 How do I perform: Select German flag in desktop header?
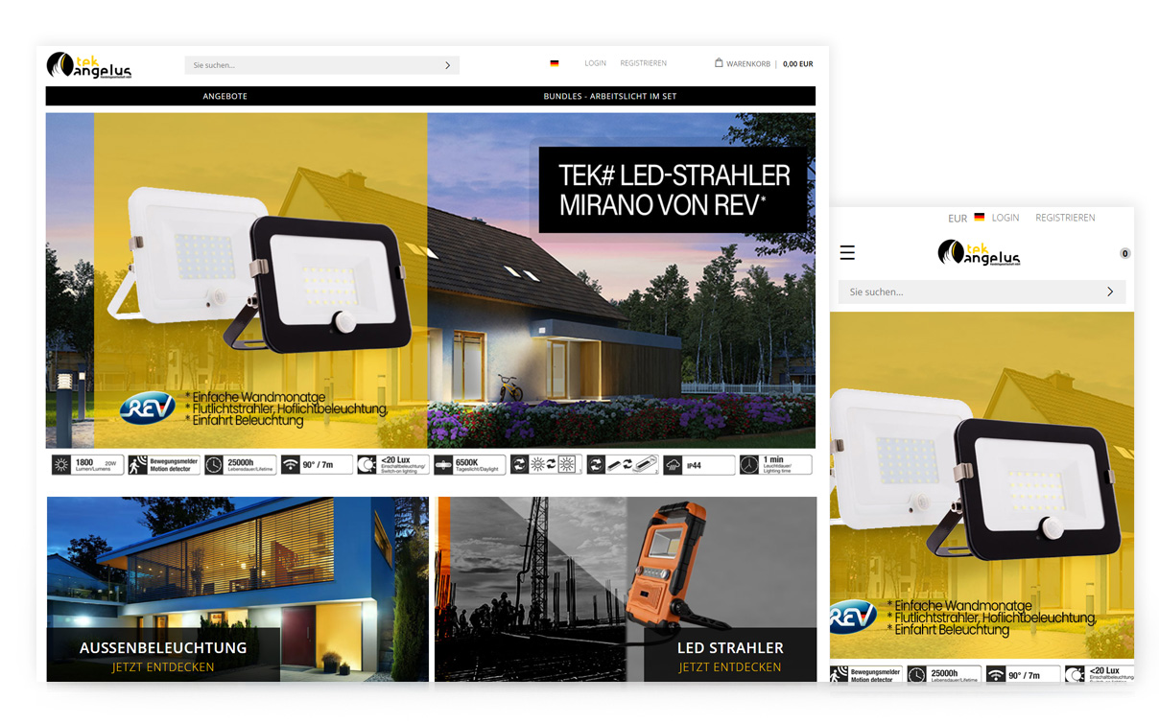(x=555, y=63)
